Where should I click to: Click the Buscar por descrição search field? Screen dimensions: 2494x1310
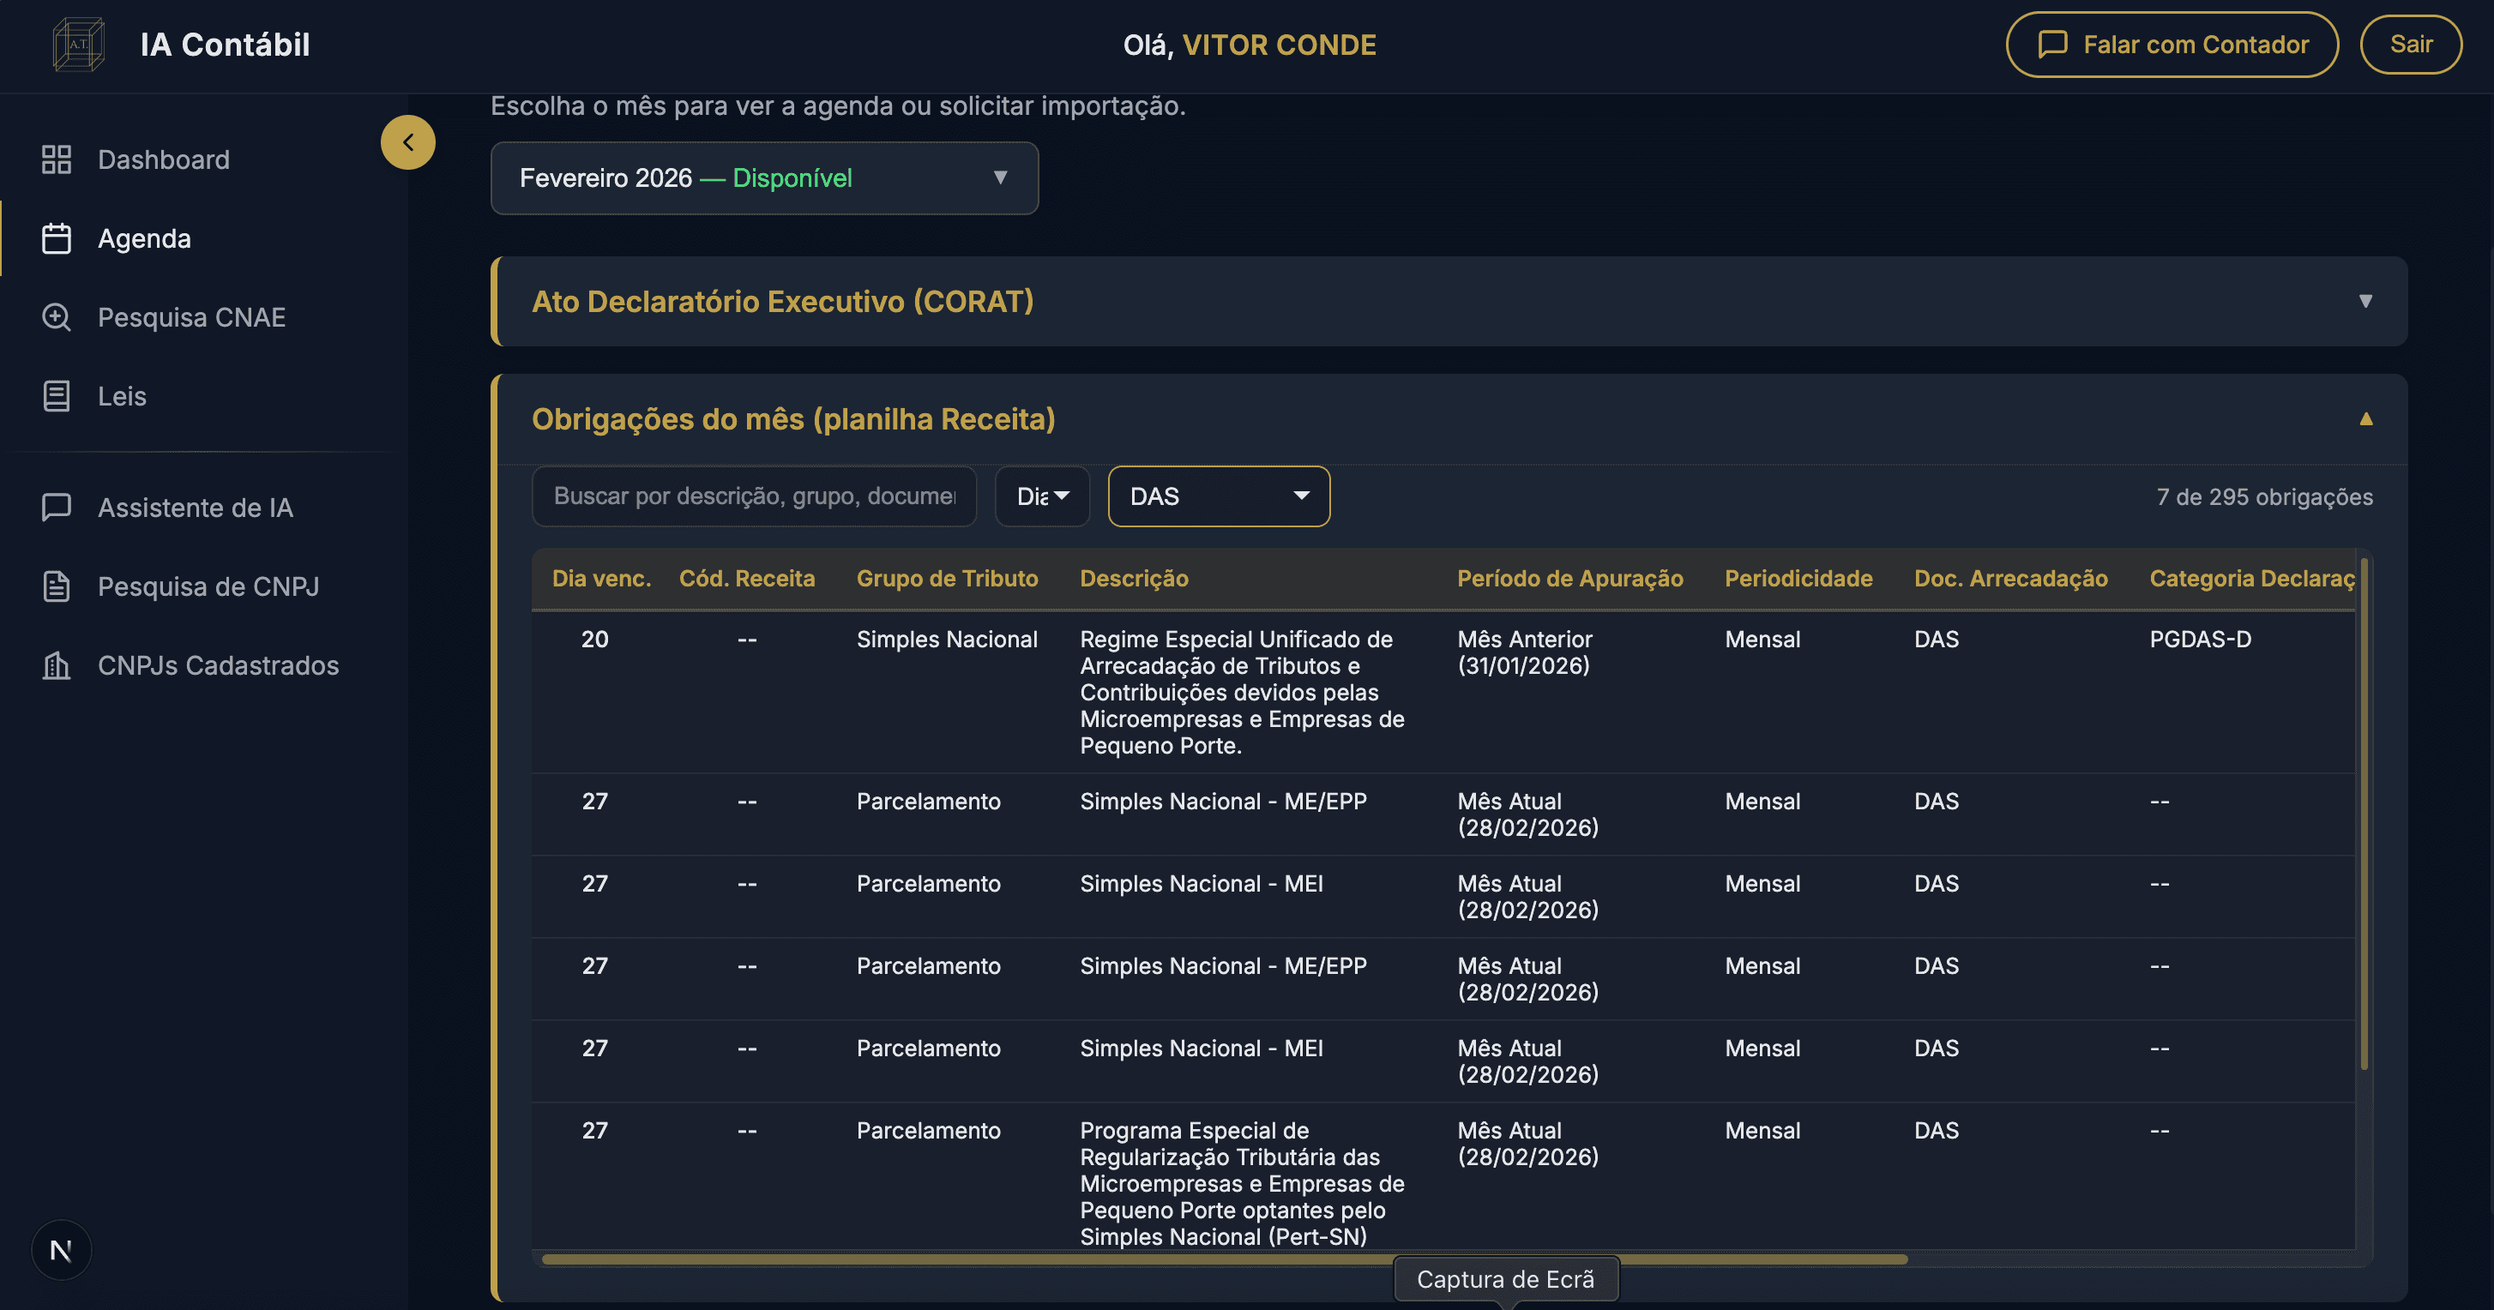(753, 496)
